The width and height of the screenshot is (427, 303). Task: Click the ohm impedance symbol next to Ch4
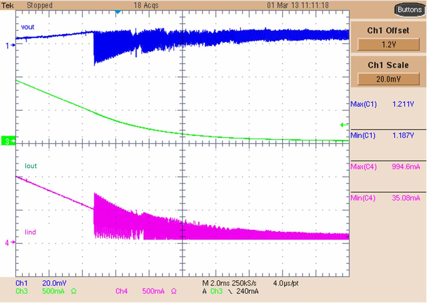174,291
